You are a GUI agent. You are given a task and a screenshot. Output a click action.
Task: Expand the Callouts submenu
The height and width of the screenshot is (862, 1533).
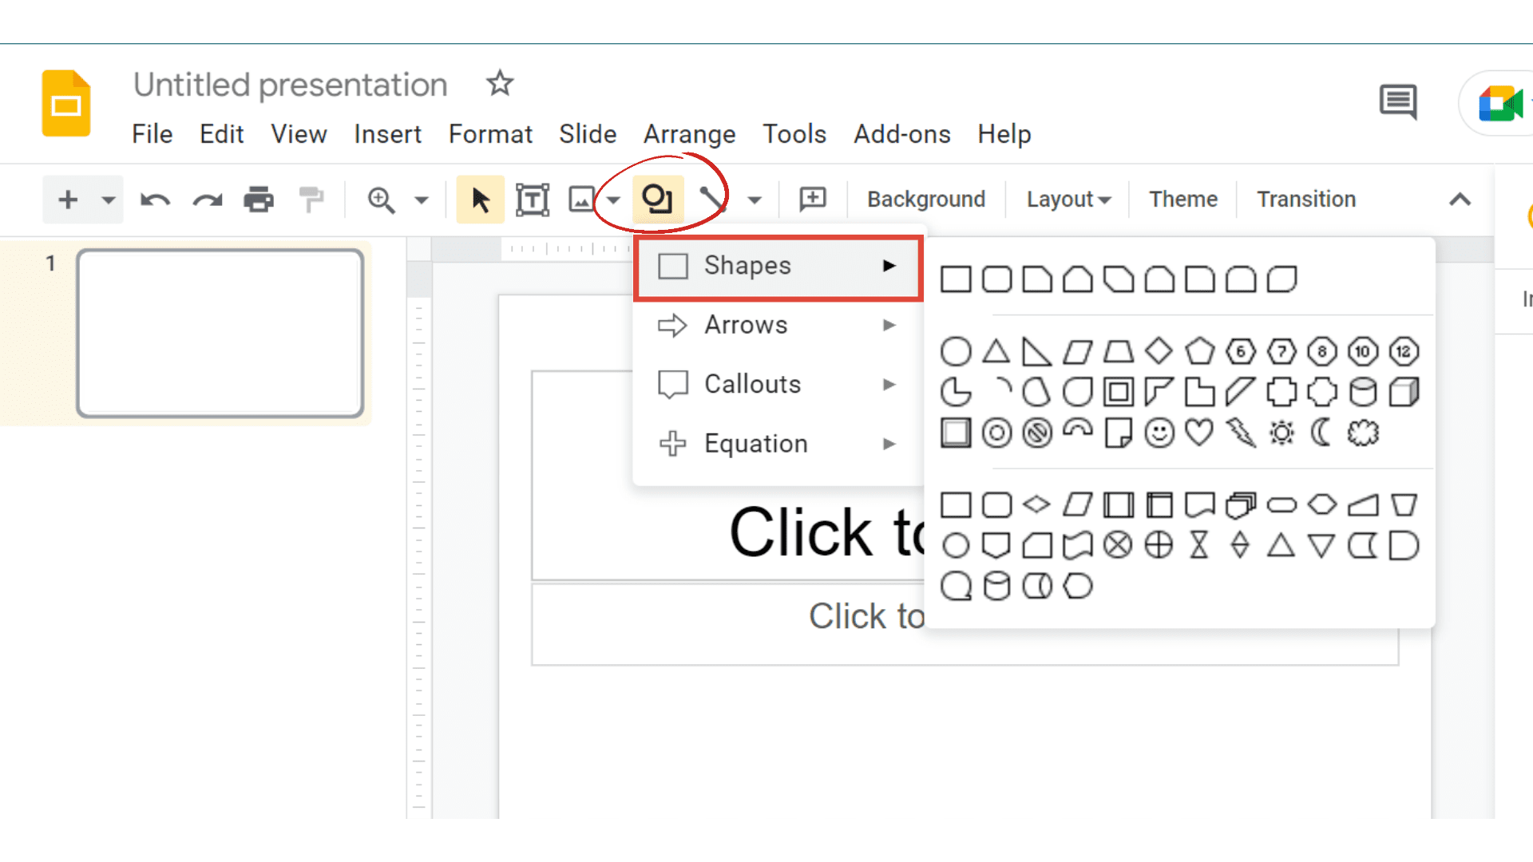pos(776,384)
